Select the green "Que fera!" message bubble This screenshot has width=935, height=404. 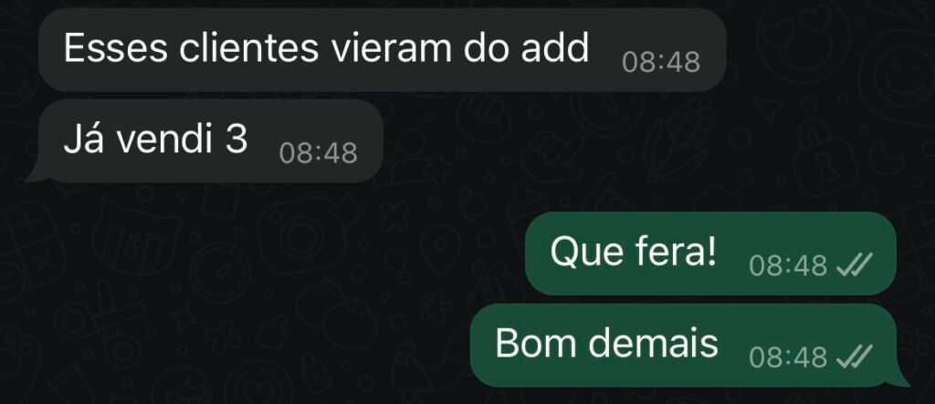click(710, 254)
